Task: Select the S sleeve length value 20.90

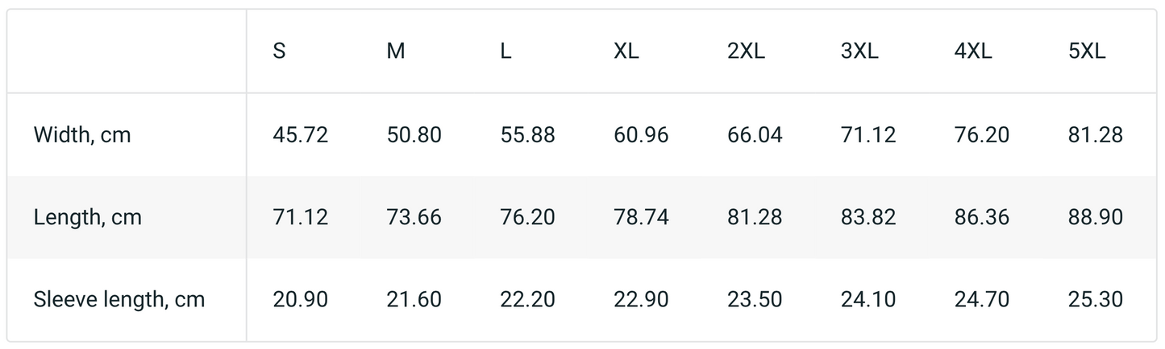Action: click(301, 300)
